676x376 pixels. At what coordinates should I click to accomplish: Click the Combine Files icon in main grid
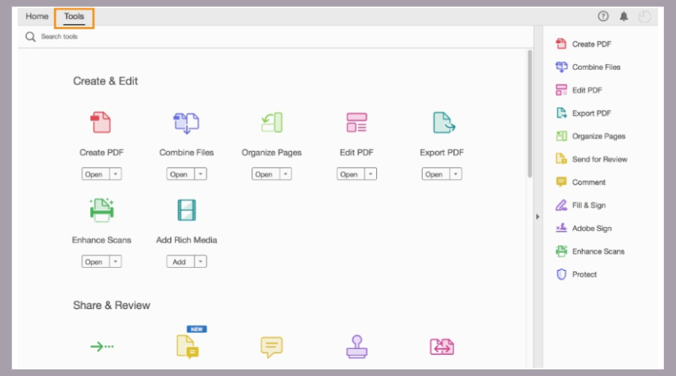[x=186, y=123]
